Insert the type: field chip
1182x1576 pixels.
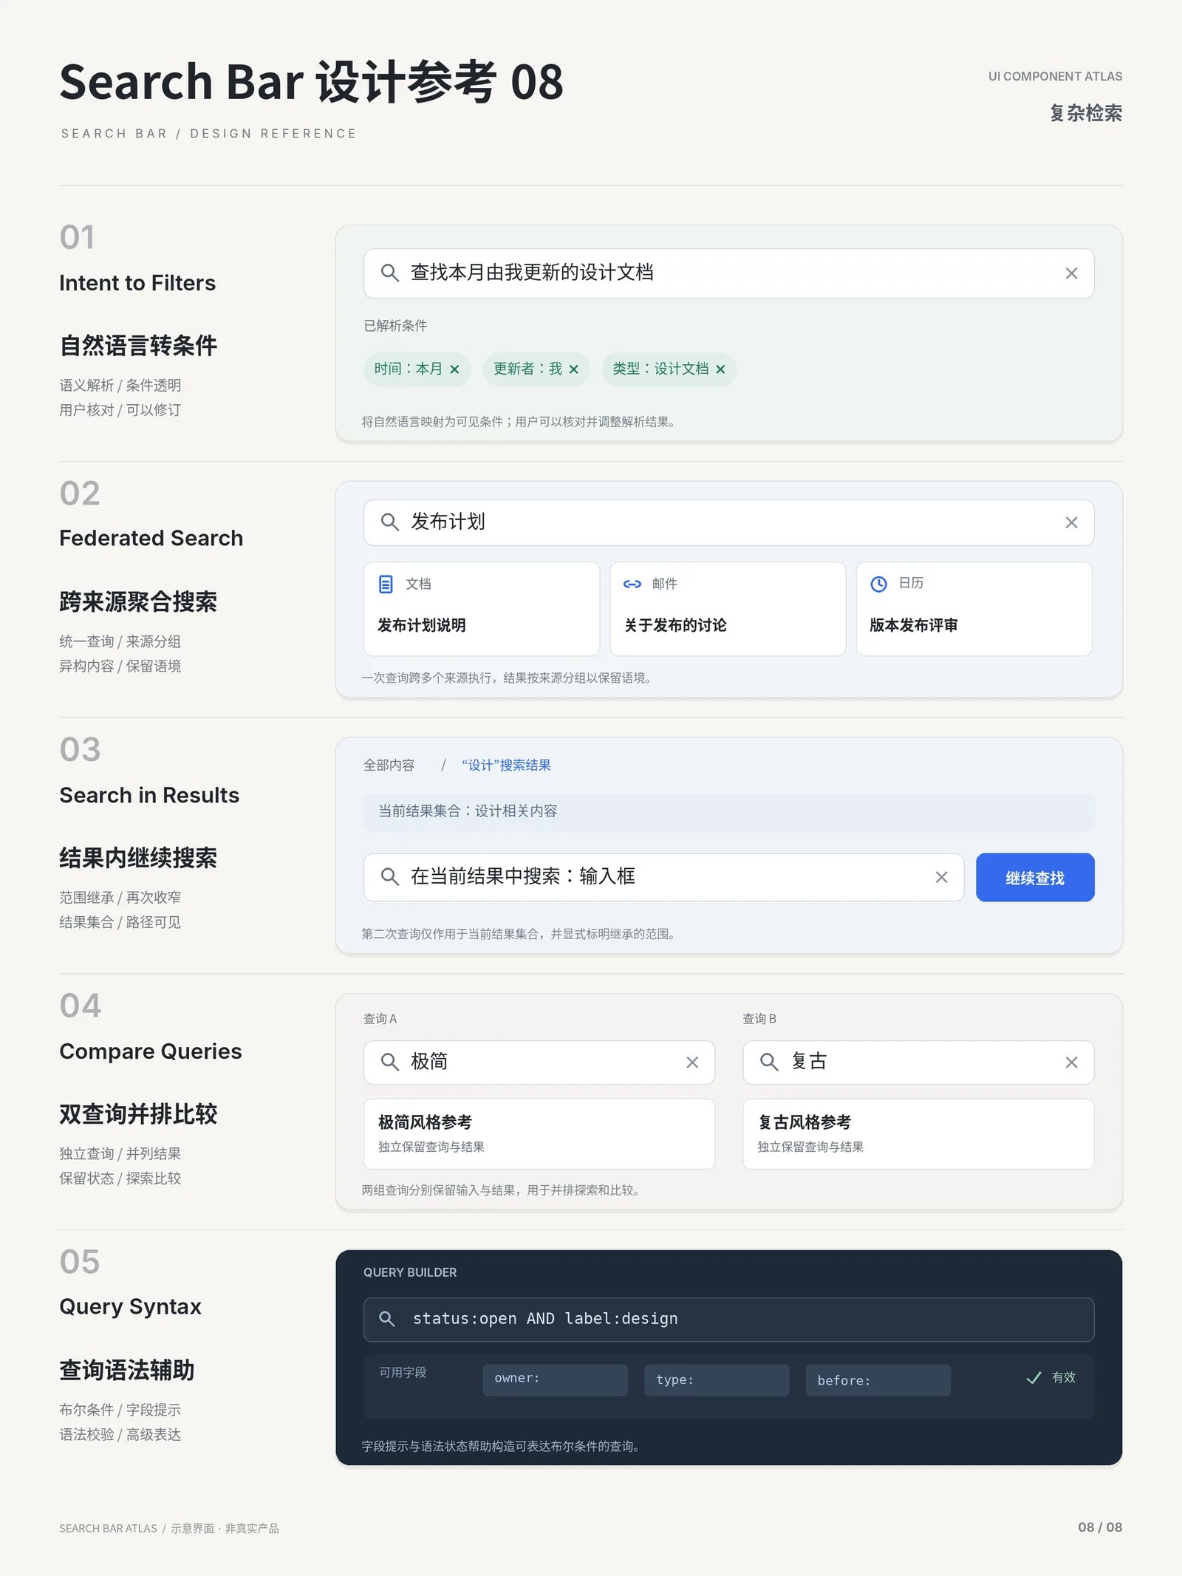coord(717,1379)
